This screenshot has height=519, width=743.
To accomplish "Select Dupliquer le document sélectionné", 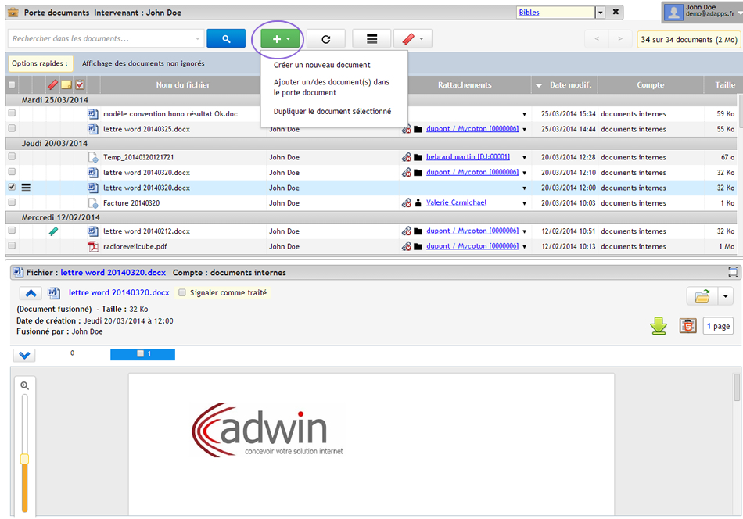I will click(x=332, y=111).
